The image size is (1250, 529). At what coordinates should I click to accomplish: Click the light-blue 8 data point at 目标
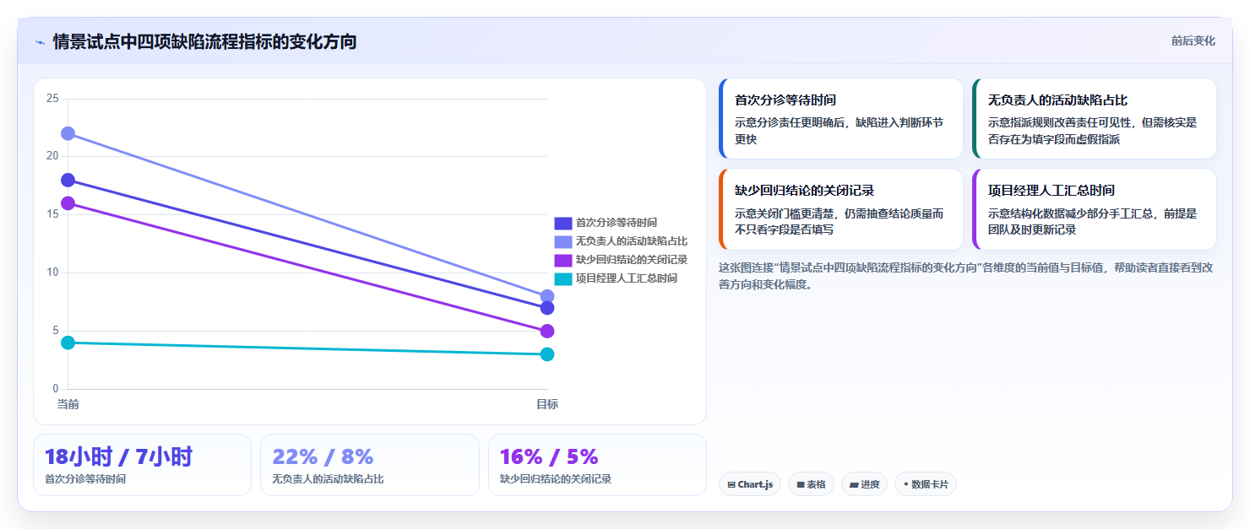click(x=547, y=296)
